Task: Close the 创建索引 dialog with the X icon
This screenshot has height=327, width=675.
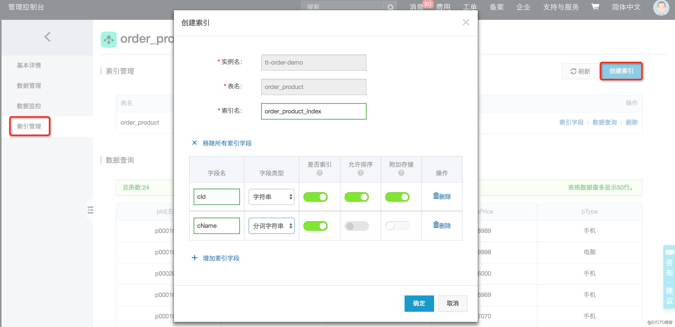Action: click(466, 22)
